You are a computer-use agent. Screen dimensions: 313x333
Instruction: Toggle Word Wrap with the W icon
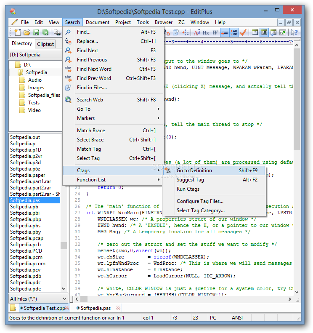click(x=215, y=32)
